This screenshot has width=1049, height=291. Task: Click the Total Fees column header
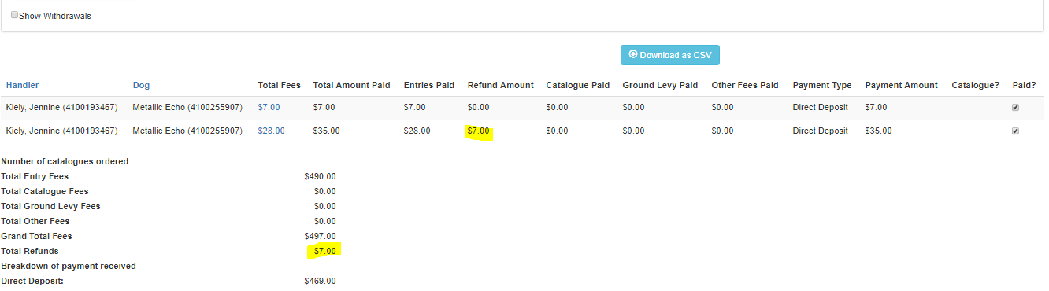click(279, 85)
